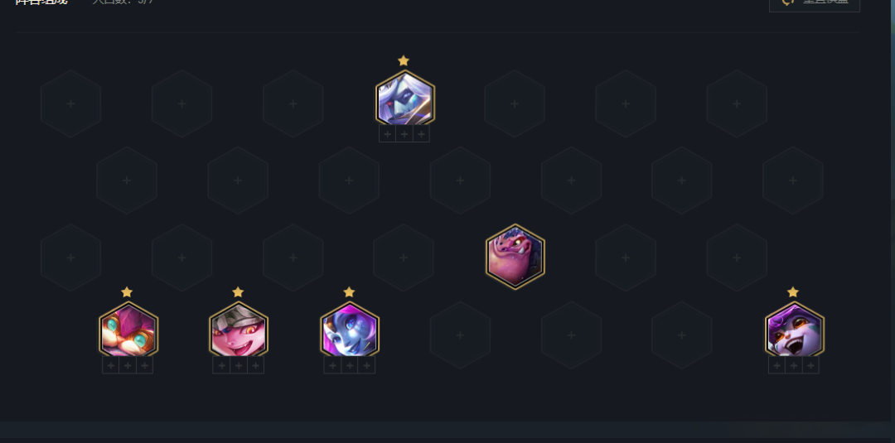Select the blue-faced white-haired champion portrait

click(404, 98)
